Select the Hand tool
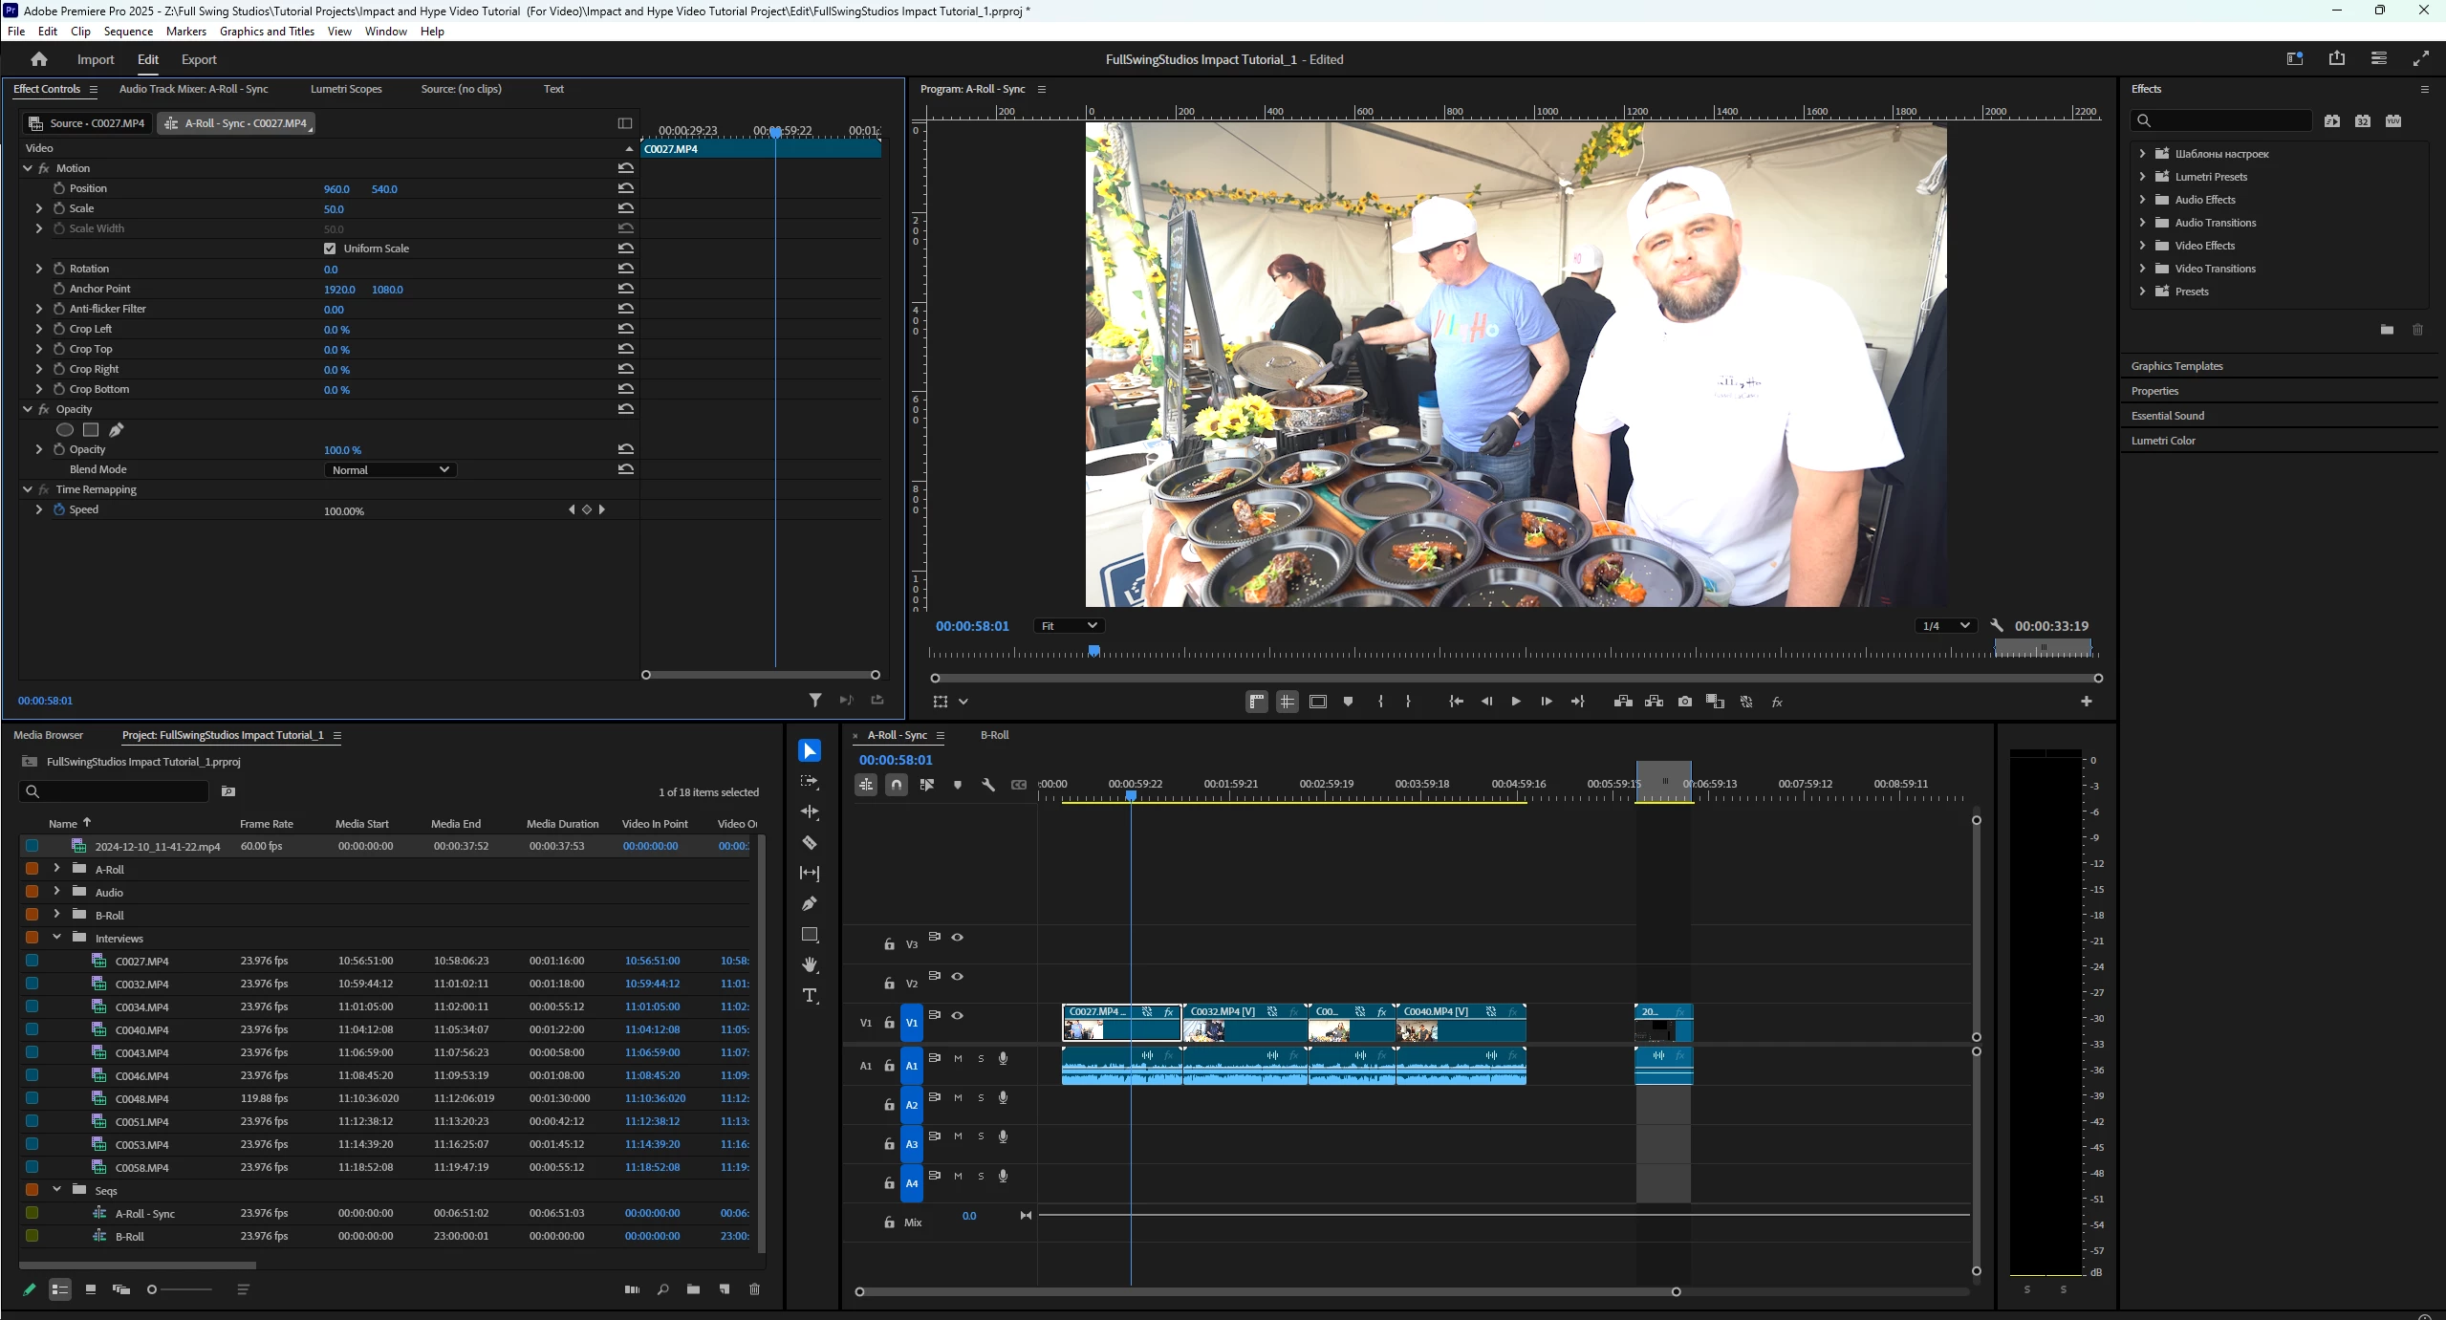Viewport: 2446px width, 1320px height. [x=810, y=964]
